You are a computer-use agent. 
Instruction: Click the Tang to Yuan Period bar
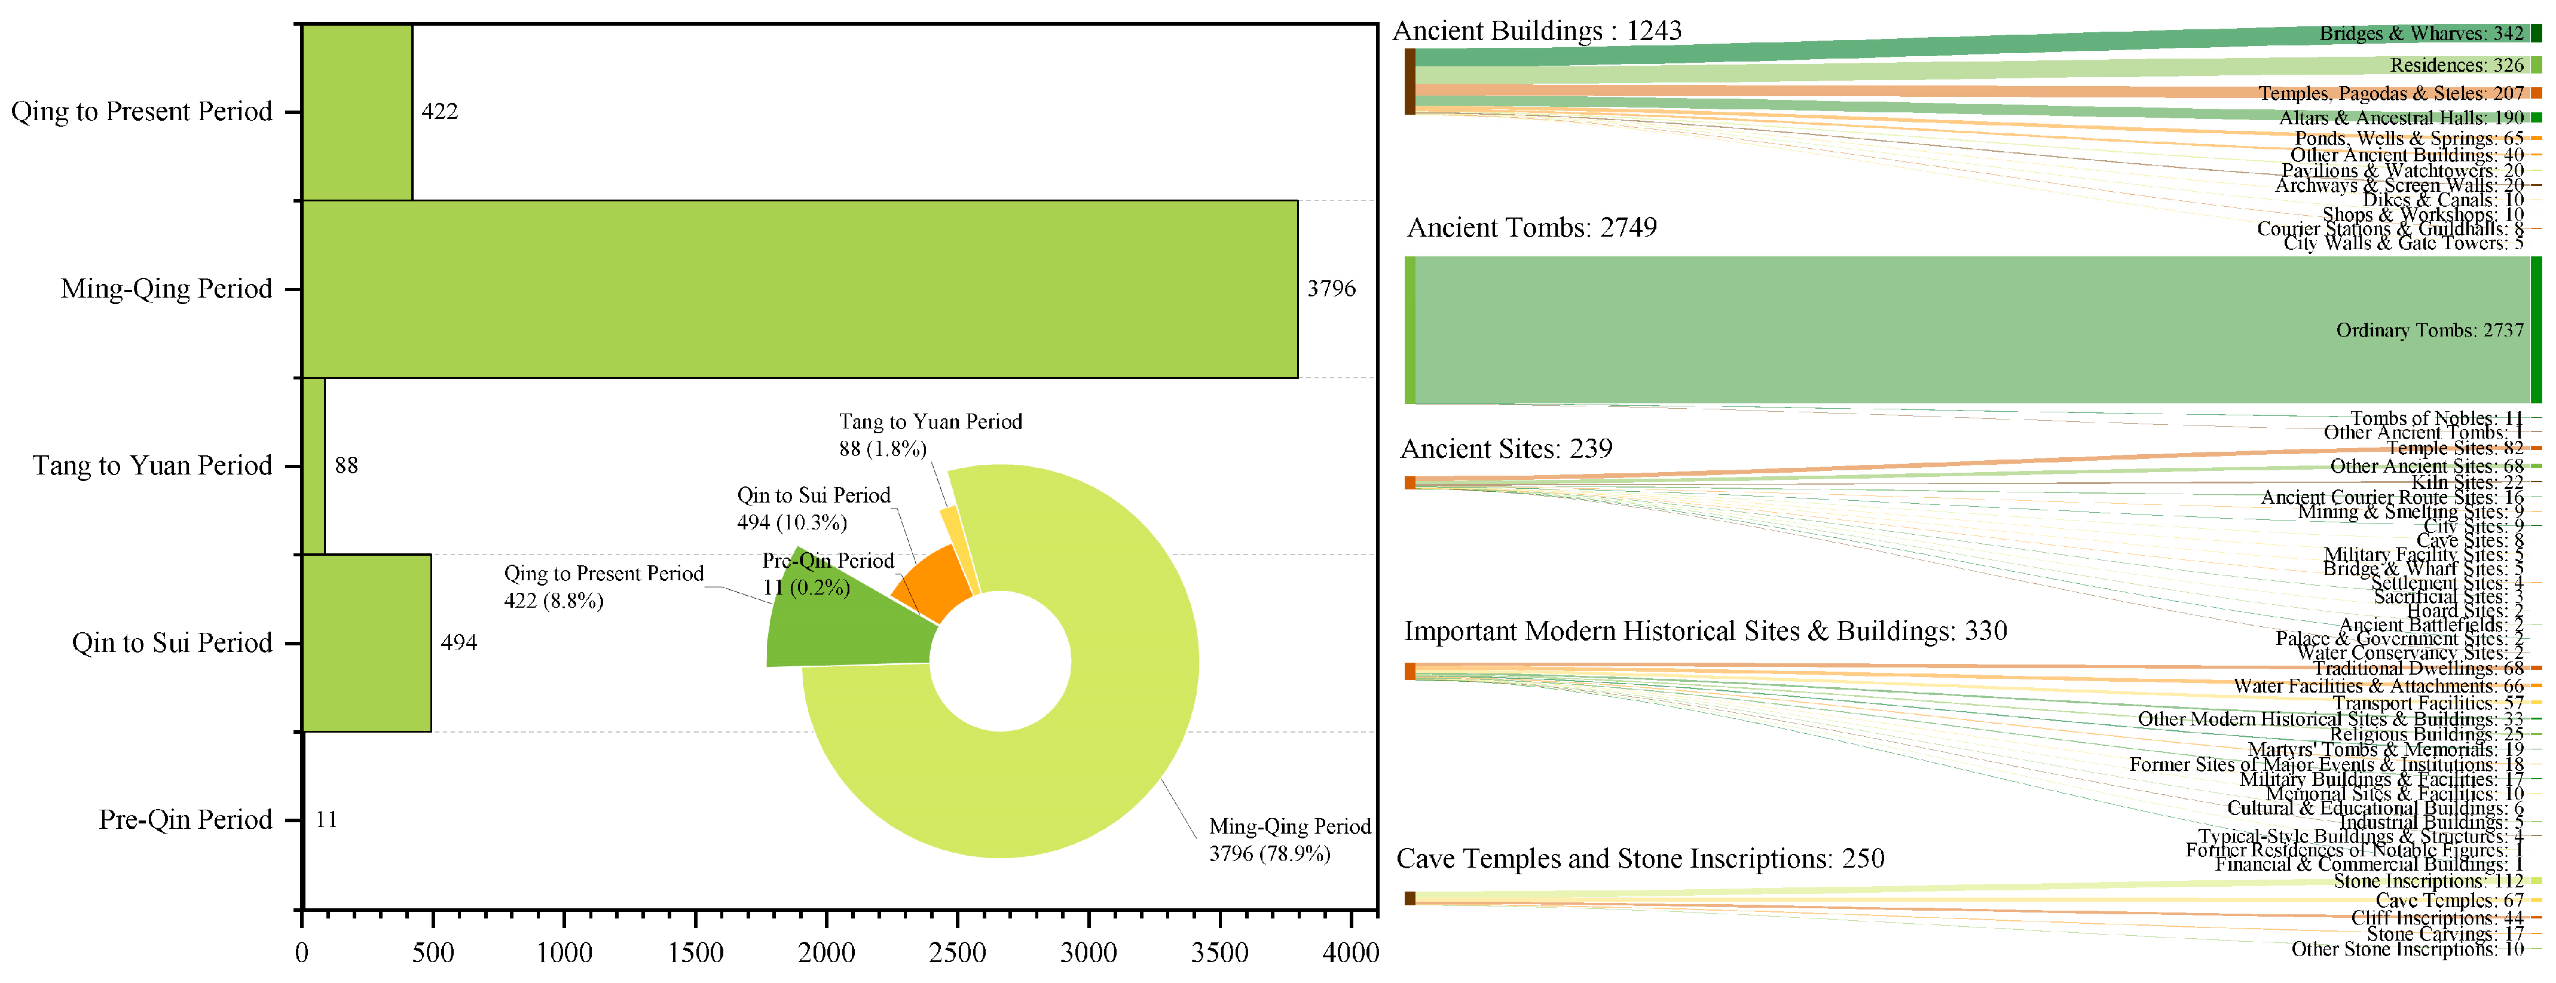click(314, 466)
